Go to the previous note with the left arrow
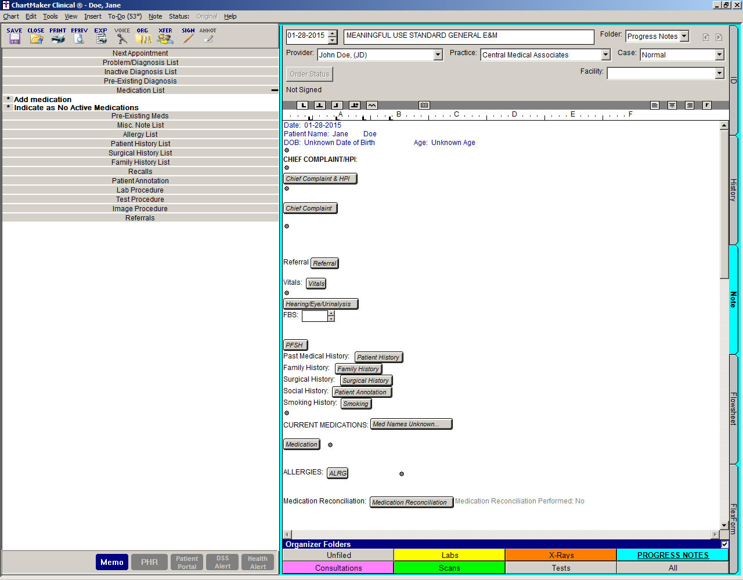 706,37
